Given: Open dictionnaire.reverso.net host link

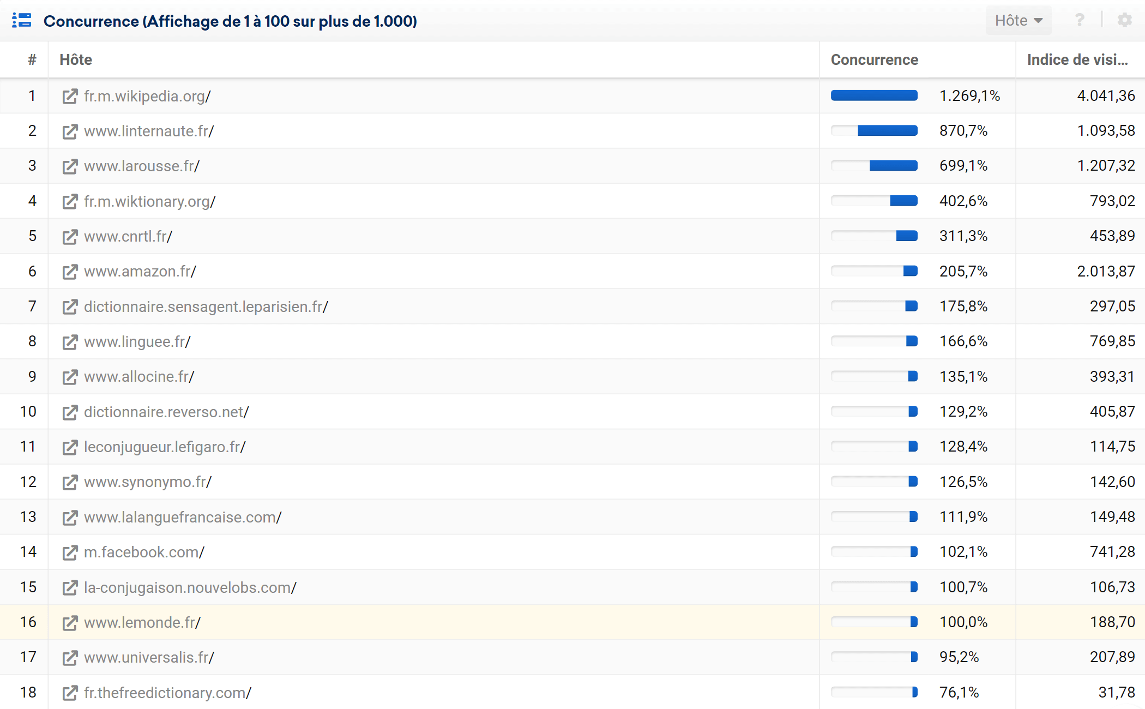Looking at the screenshot, I should (166, 412).
